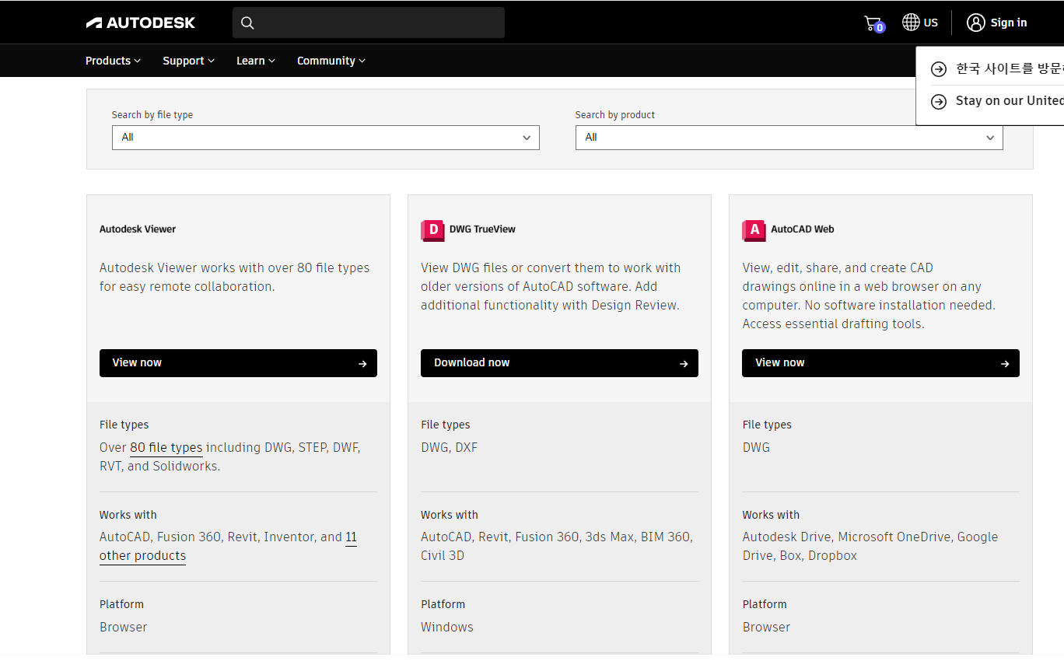This screenshot has width=1064, height=661.
Task: Focus the top search input field
Action: [x=369, y=23]
